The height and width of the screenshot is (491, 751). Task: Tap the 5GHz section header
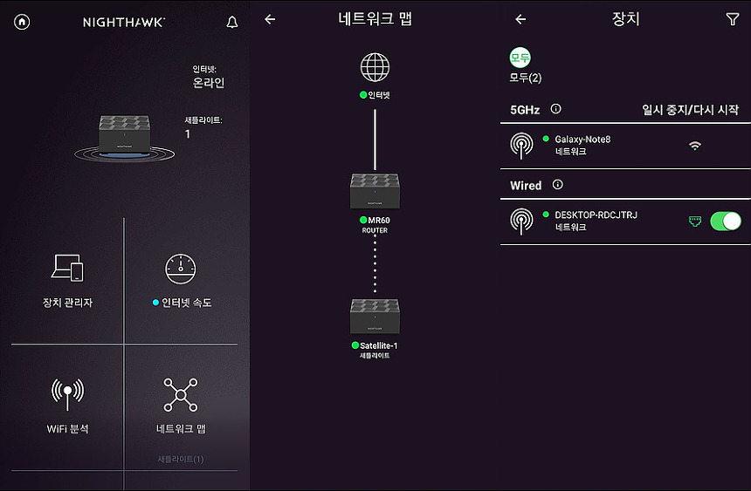click(x=525, y=110)
